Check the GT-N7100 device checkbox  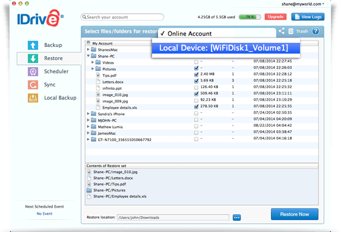tap(196, 139)
